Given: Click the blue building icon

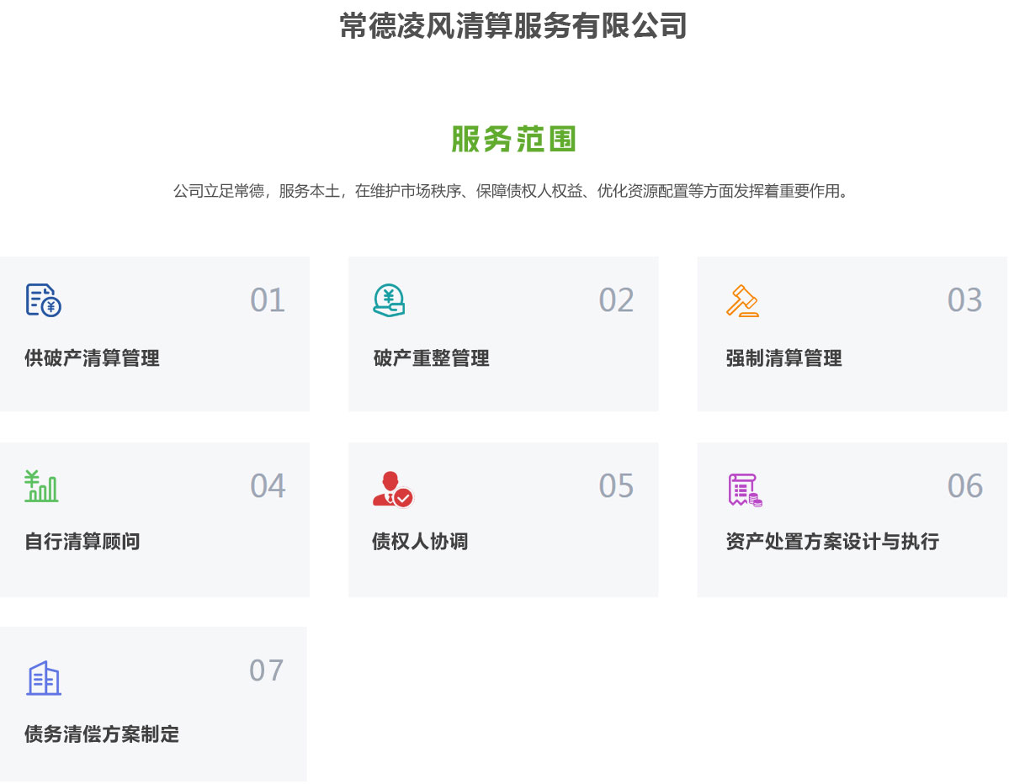Looking at the screenshot, I should click(44, 678).
